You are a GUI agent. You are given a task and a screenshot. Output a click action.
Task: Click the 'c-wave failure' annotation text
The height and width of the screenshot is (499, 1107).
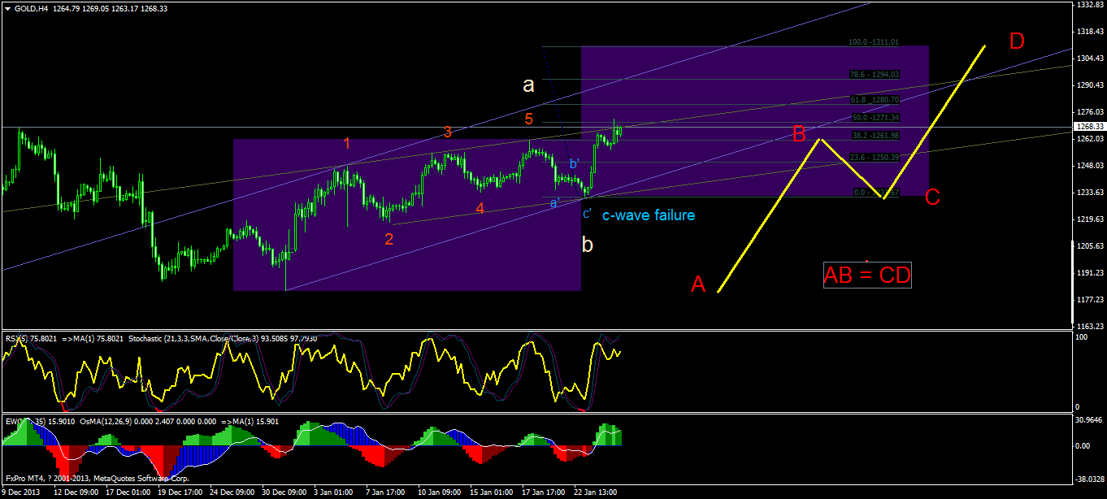[x=649, y=215]
